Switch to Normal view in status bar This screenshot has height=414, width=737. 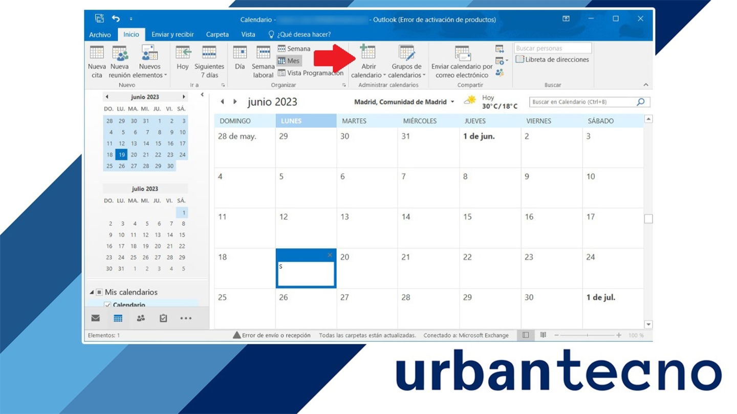point(526,335)
